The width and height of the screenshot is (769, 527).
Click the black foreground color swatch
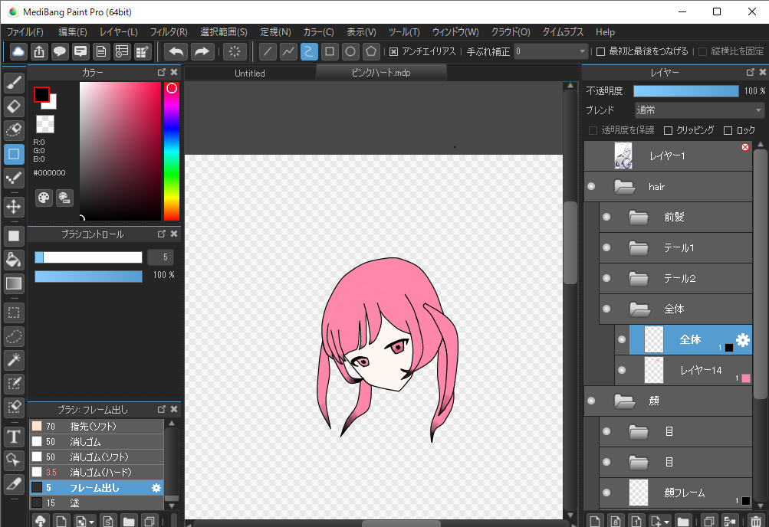(x=41, y=94)
